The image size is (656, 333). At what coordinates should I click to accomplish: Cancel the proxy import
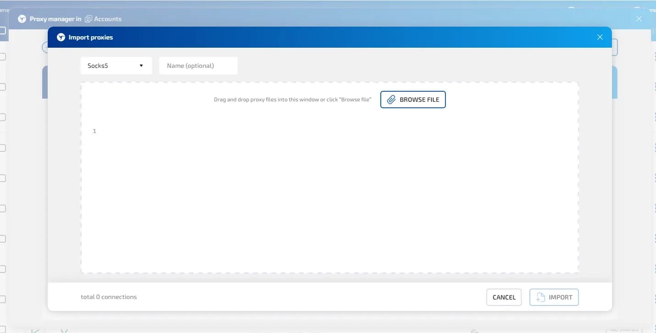point(504,297)
